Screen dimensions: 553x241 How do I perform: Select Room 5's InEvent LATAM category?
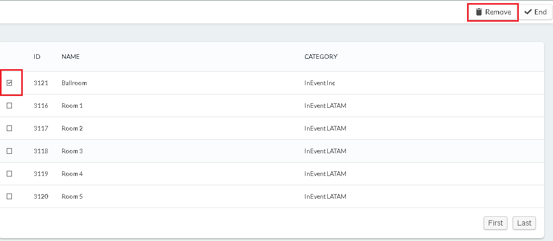(x=325, y=197)
